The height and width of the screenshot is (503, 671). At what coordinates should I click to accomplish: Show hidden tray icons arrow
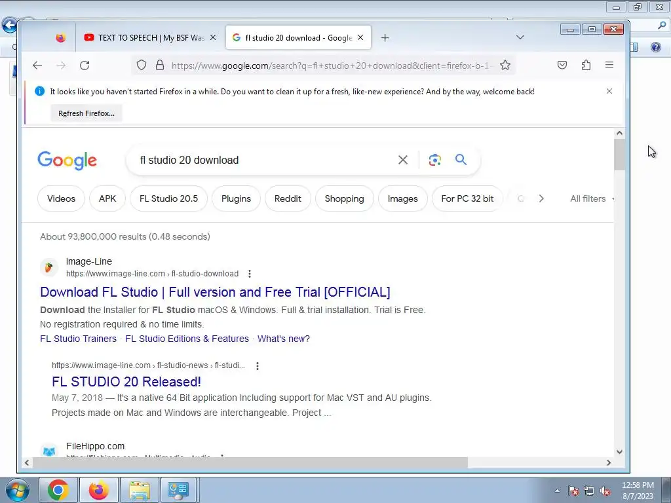557,491
